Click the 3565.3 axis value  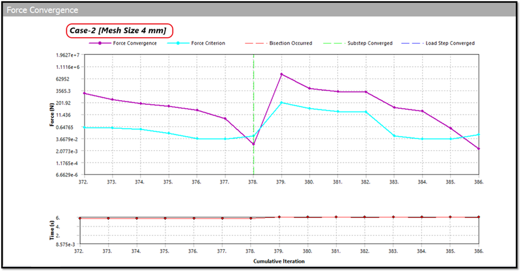63,91
